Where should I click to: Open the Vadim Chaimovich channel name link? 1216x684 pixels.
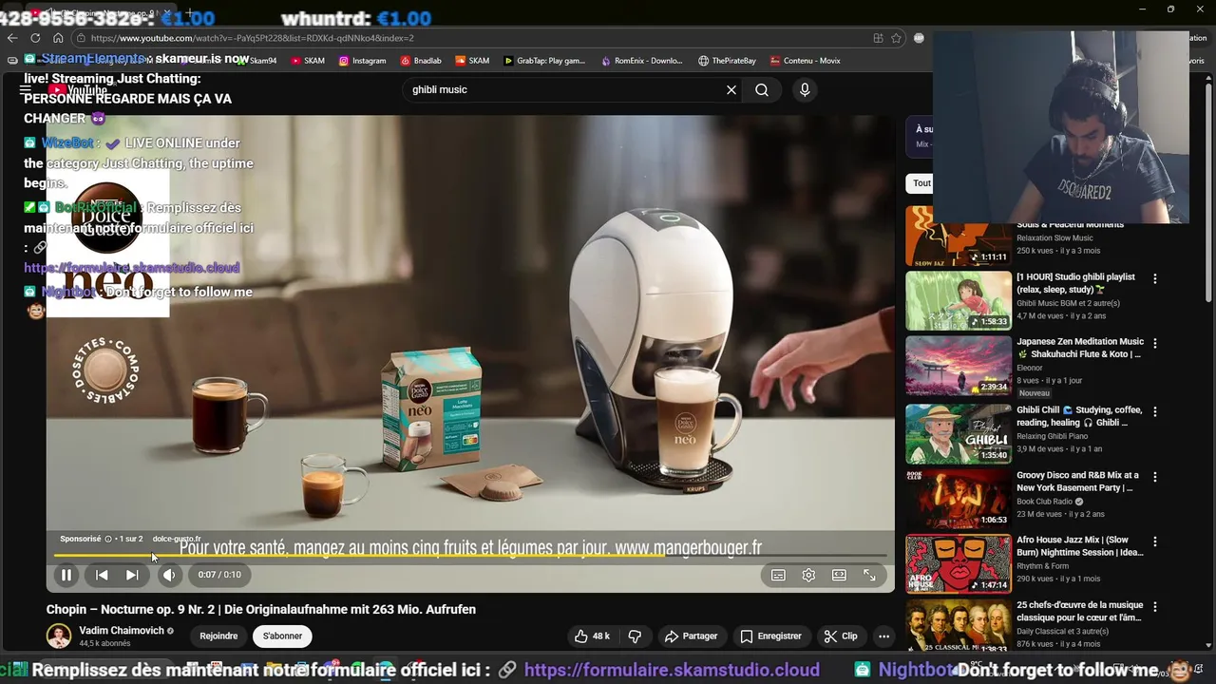(122, 631)
